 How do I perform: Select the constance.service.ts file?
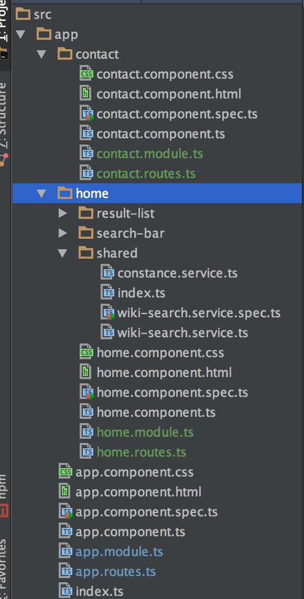coord(178,273)
